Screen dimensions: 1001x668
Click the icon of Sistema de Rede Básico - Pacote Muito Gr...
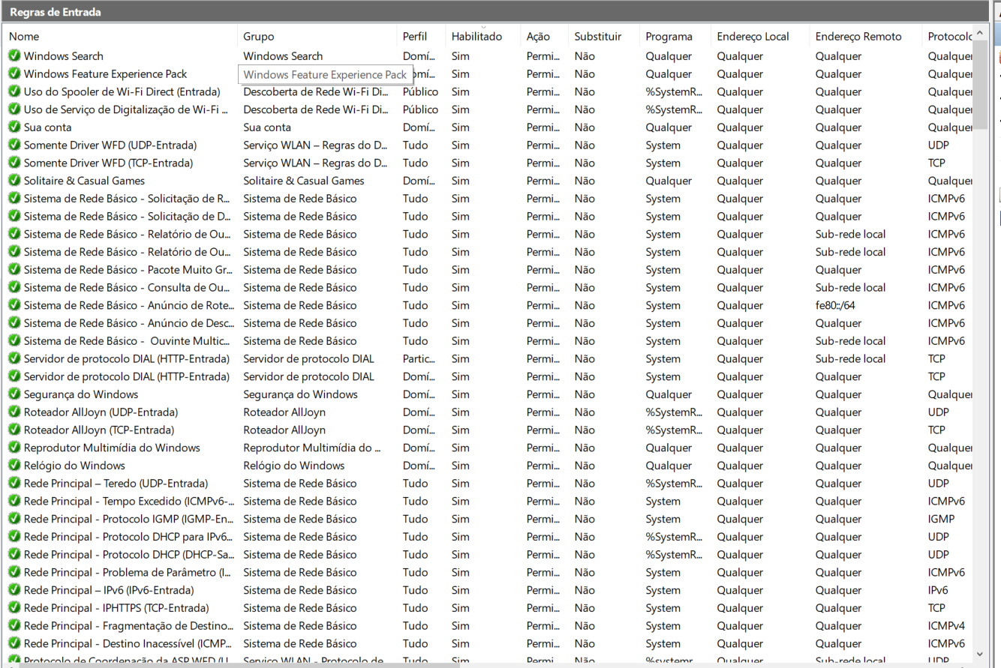coord(14,270)
